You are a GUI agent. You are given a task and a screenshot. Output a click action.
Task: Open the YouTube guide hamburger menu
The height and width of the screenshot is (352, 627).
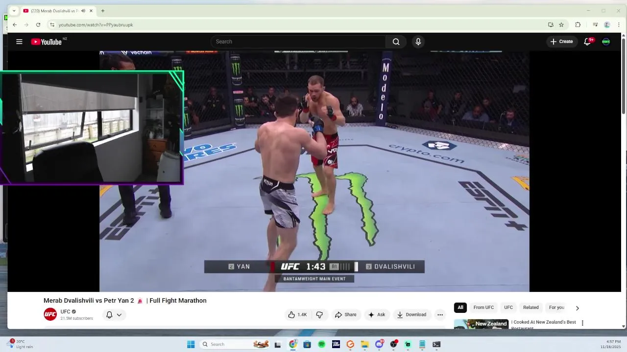[x=19, y=42]
